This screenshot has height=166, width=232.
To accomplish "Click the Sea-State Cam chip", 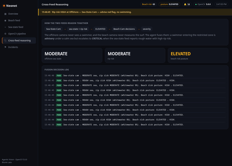I will pos(54,29).
